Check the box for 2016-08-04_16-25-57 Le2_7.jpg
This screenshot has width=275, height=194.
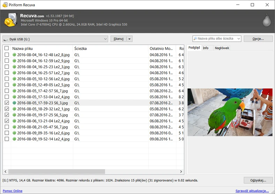point(7,73)
